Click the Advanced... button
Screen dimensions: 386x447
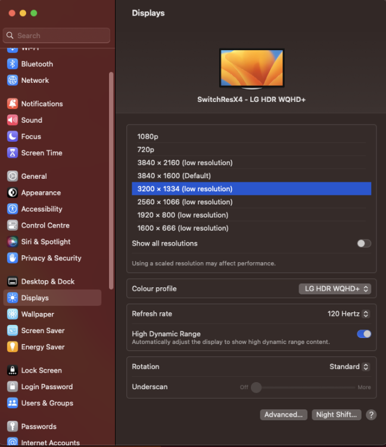point(284,414)
